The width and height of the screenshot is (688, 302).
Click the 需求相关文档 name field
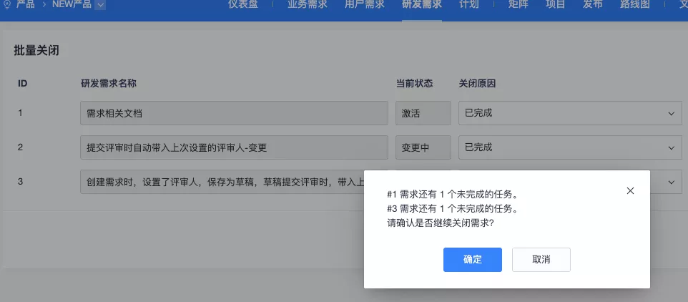(235, 113)
